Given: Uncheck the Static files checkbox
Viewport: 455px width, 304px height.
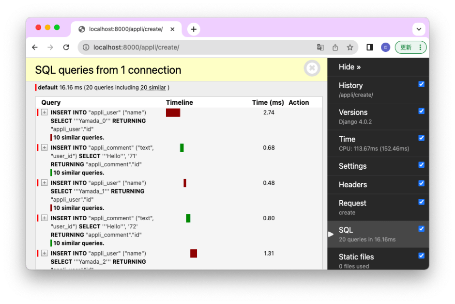Looking at the screenshot, I should pos(421,256).
